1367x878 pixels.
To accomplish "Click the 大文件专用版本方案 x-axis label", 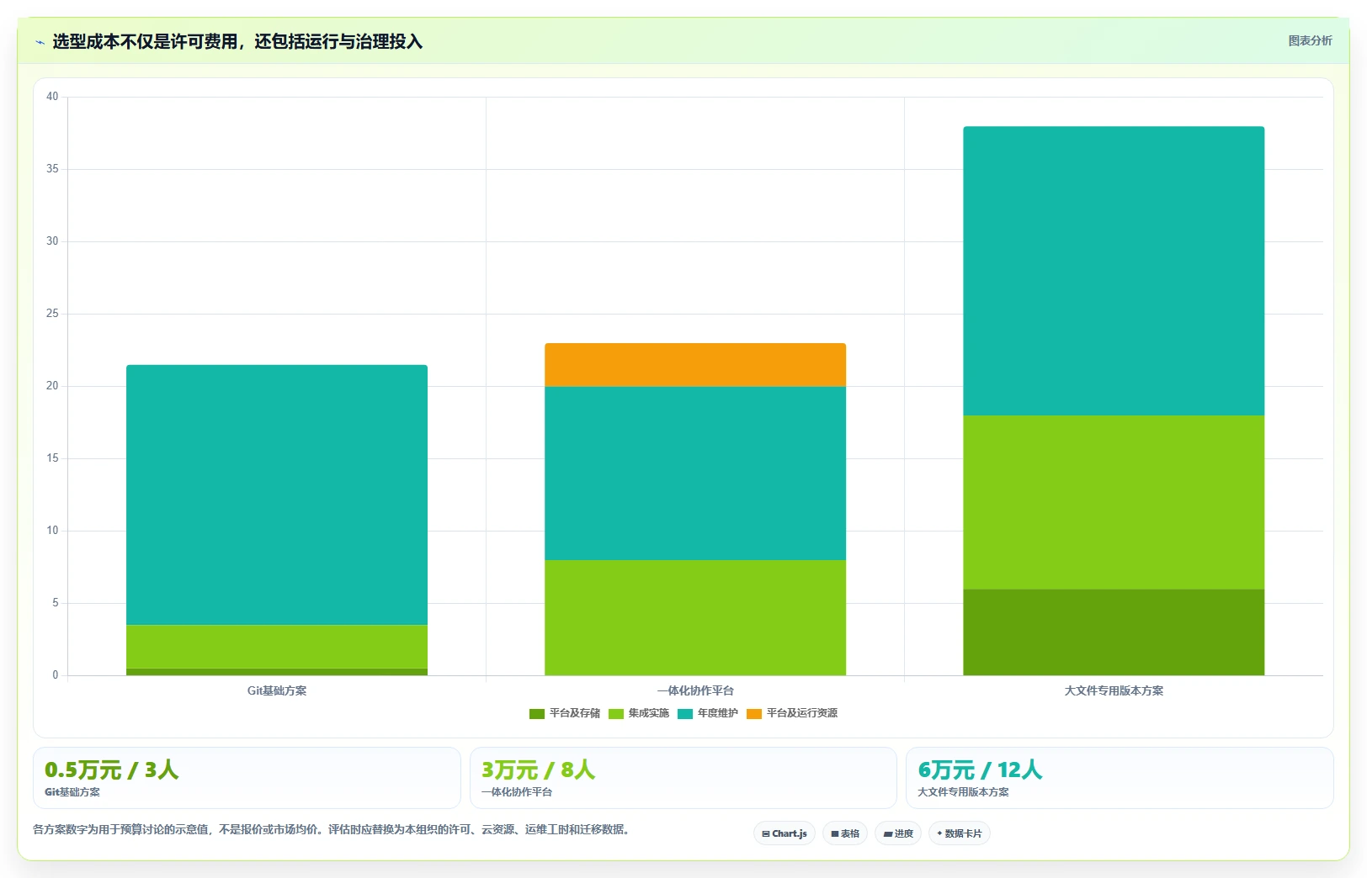I will coord(1114,690).
